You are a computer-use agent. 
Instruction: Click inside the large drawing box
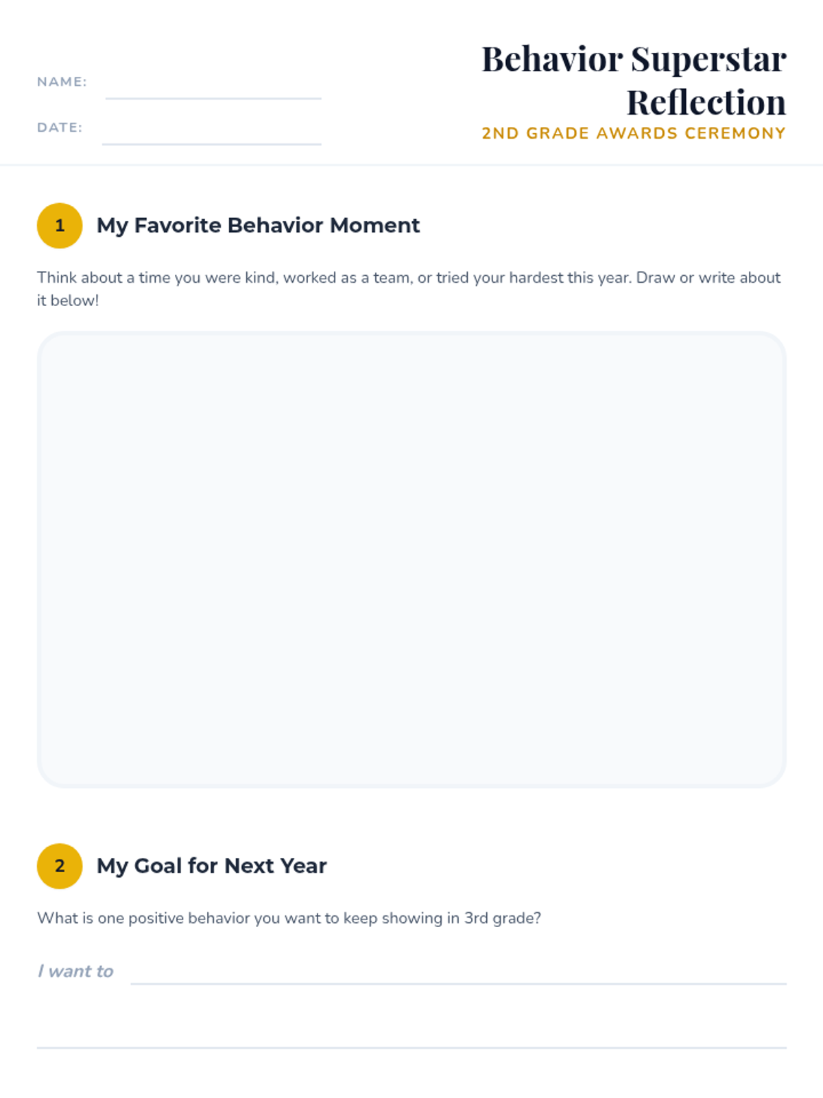click(411, 559)
